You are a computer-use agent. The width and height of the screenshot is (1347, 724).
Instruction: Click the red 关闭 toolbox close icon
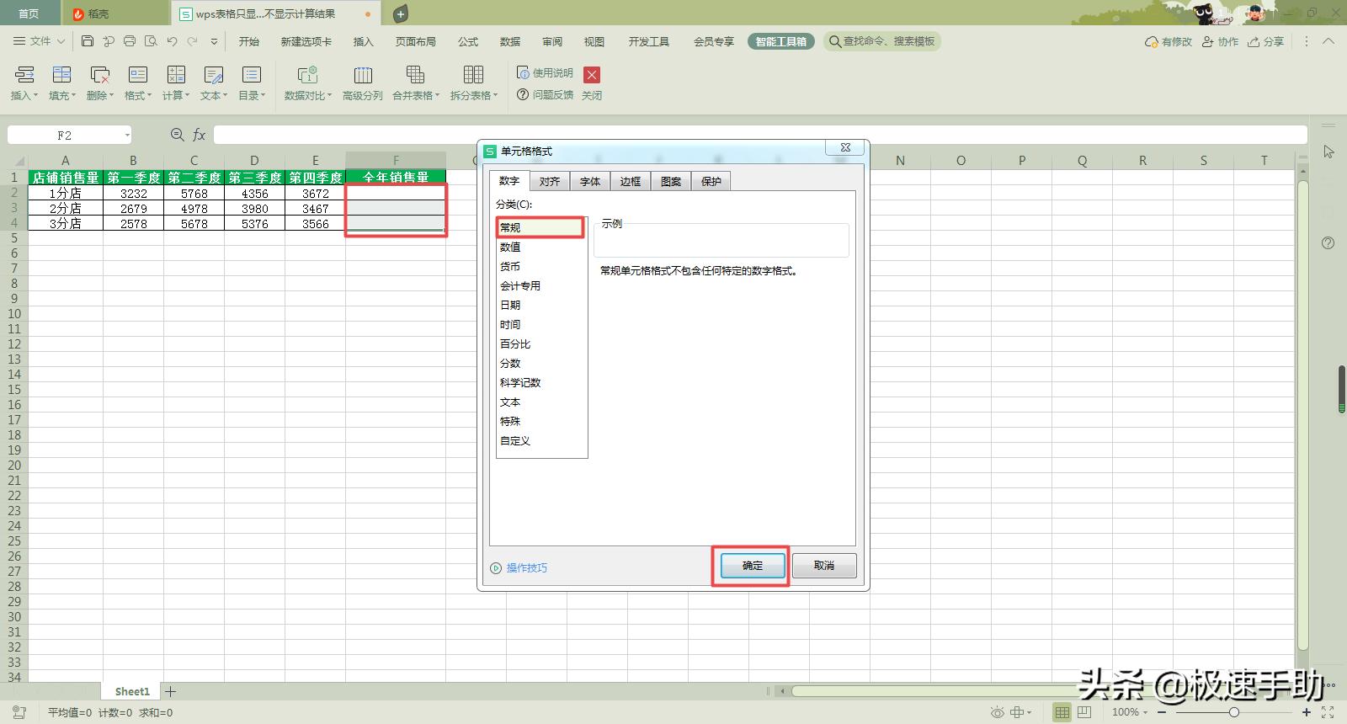(x=592, y=75)
